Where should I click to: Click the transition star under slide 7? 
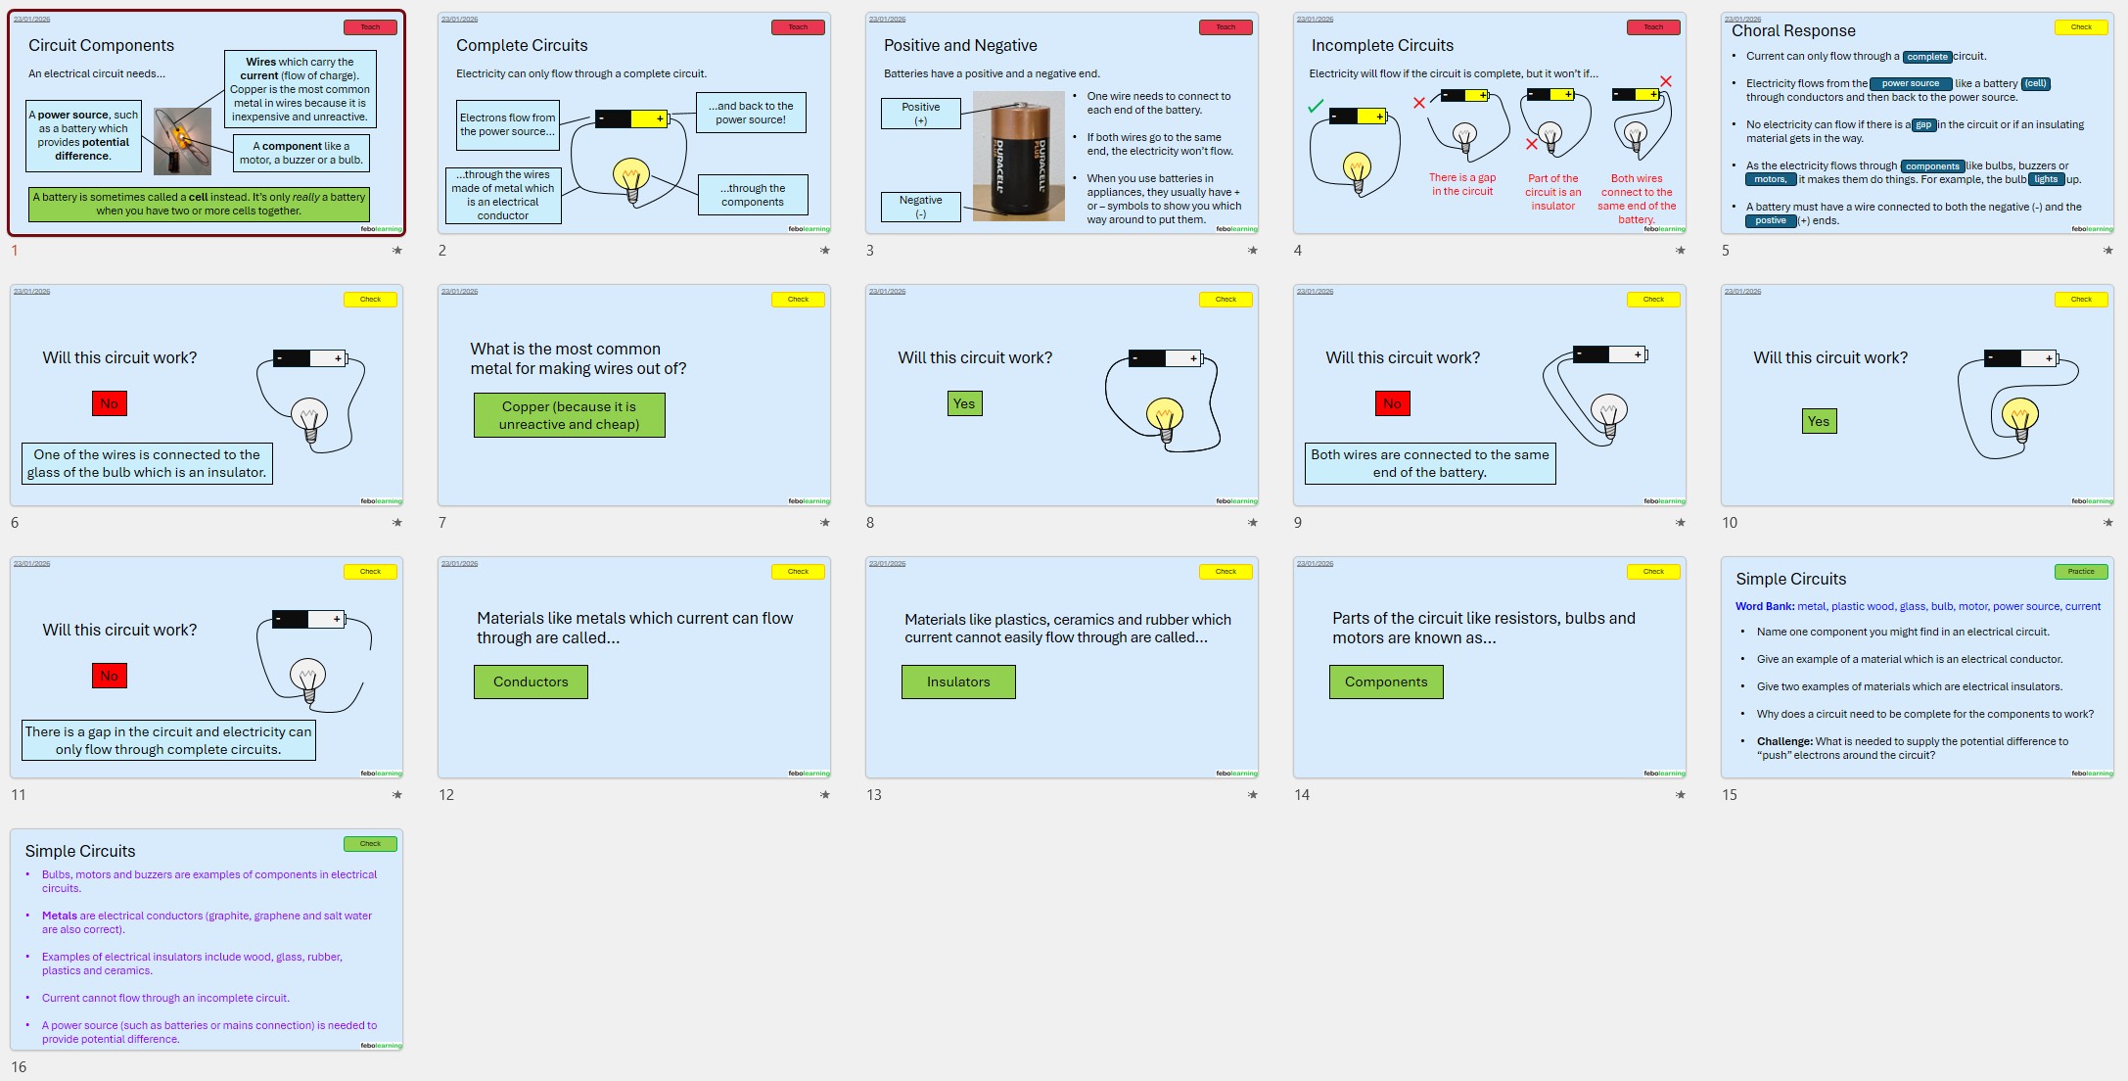tap(824, 523)
